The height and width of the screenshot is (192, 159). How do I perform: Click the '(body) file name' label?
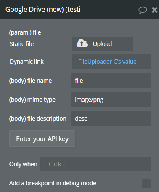pyautogui.click(x=30, y=81)
